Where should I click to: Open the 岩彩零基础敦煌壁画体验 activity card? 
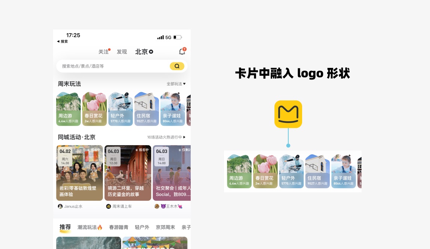80,173
